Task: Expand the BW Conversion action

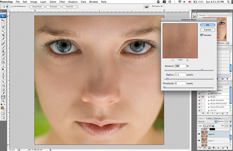Action: (209, 94)
